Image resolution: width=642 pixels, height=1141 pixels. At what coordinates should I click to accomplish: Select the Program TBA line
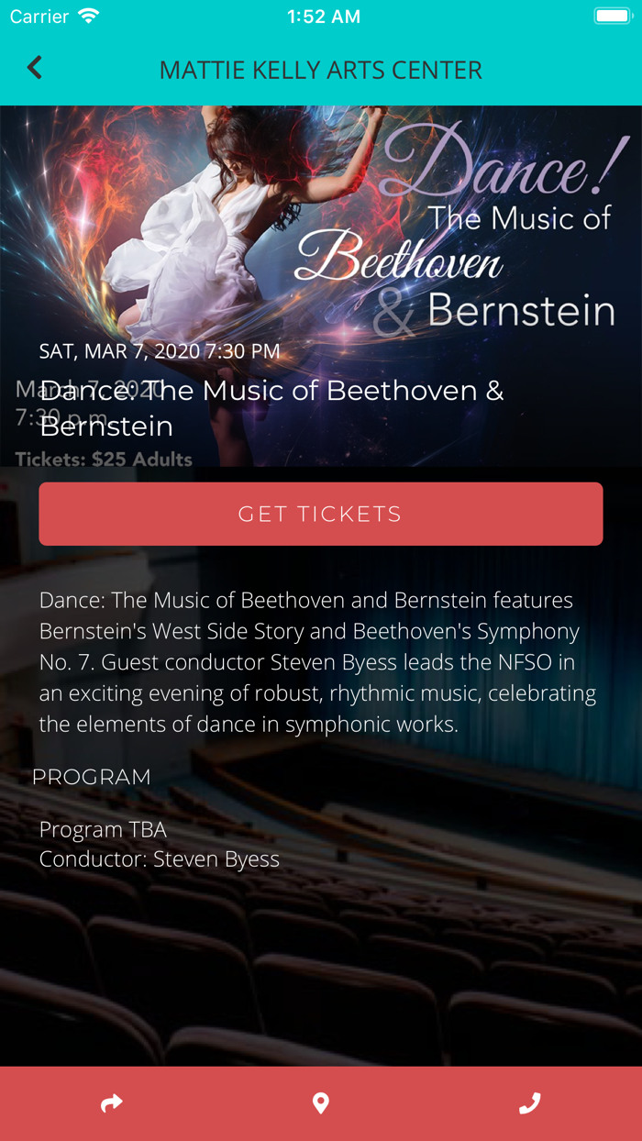point(103,831)
